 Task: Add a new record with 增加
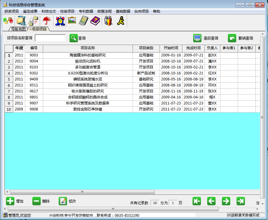click(x=10, y=201)
